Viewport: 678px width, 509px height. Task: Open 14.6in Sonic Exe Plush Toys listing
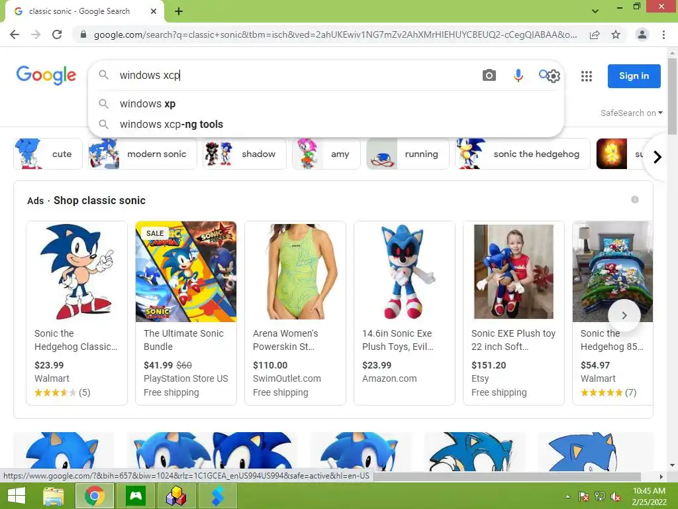tap(405, 313)
